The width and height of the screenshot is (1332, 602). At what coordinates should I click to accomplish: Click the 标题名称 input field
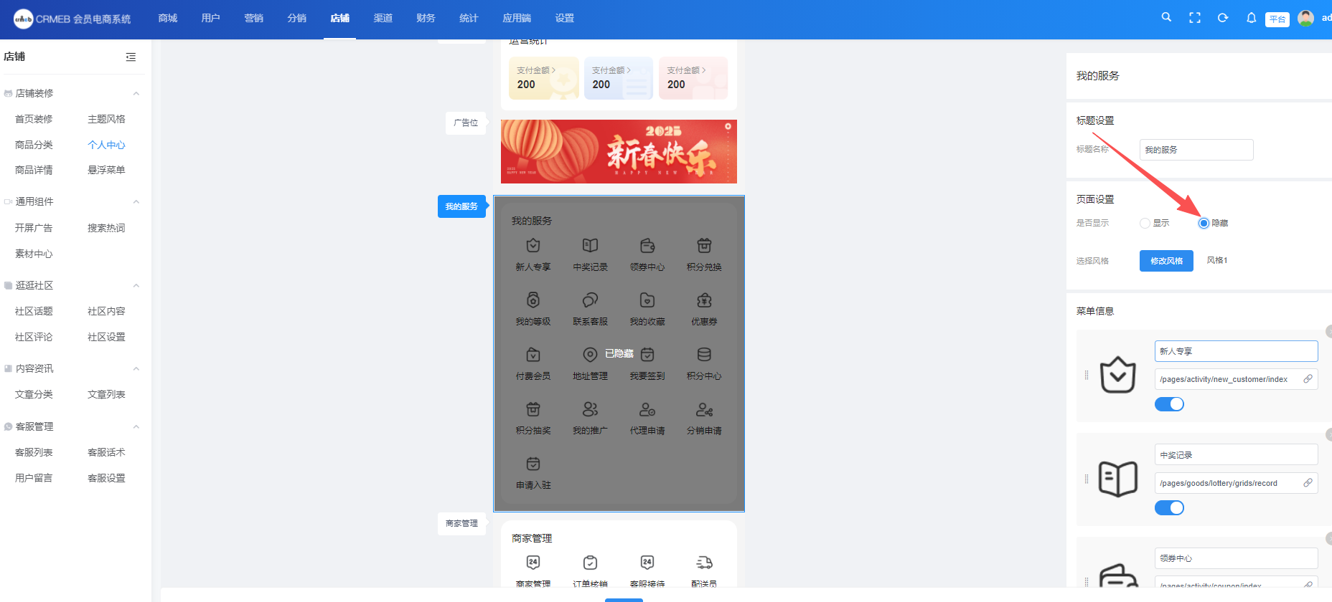coord(1196,150)
